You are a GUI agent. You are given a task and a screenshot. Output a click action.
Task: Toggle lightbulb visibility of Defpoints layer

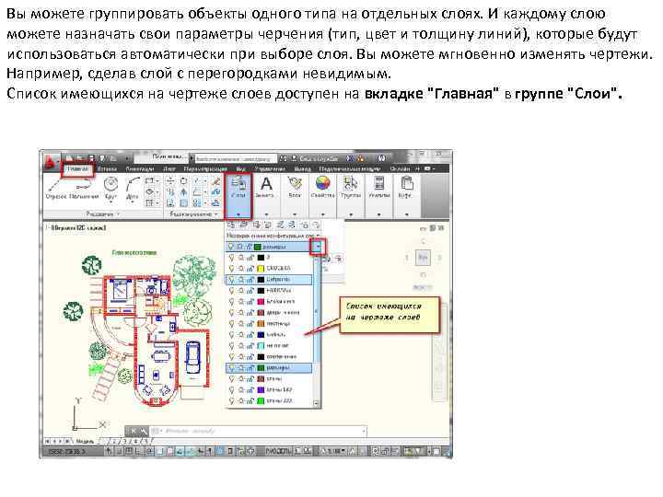tap(231, 280)
